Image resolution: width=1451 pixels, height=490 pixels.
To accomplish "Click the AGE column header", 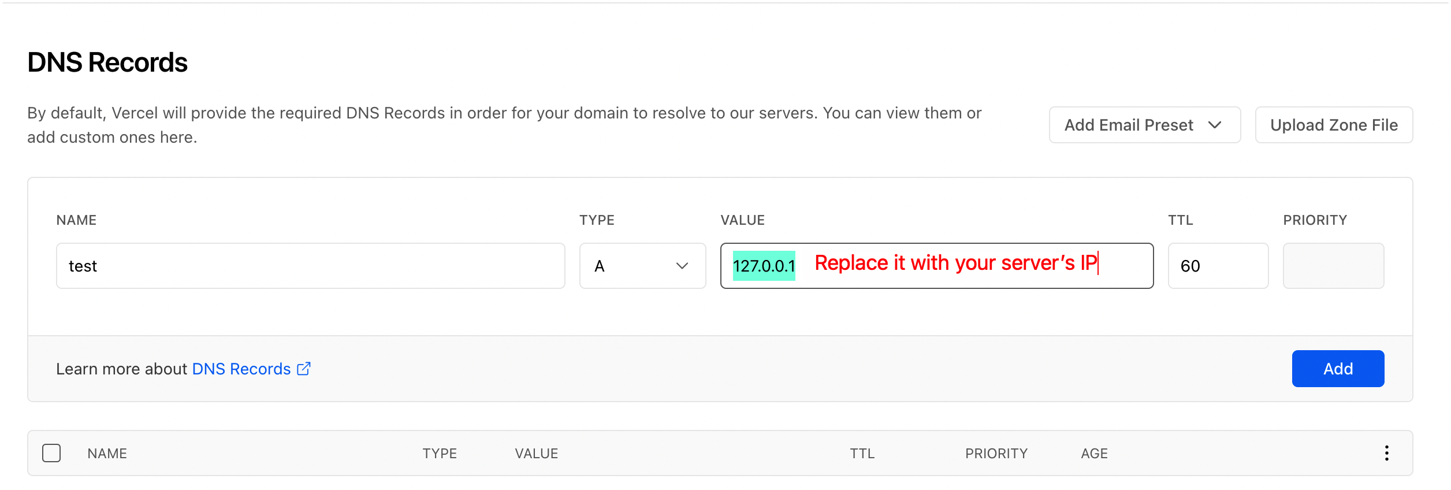I will [1094, 454].
